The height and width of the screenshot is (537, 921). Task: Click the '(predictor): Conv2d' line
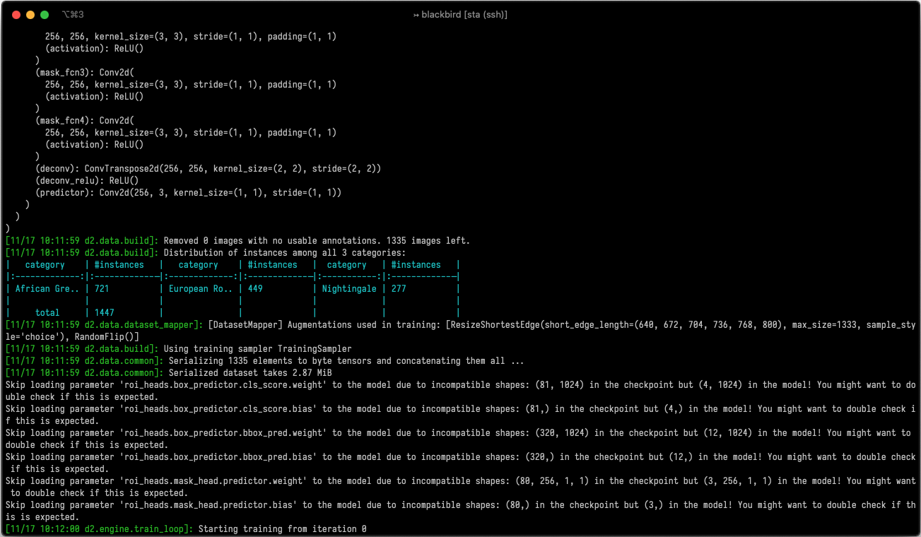(x=189, y=193)
